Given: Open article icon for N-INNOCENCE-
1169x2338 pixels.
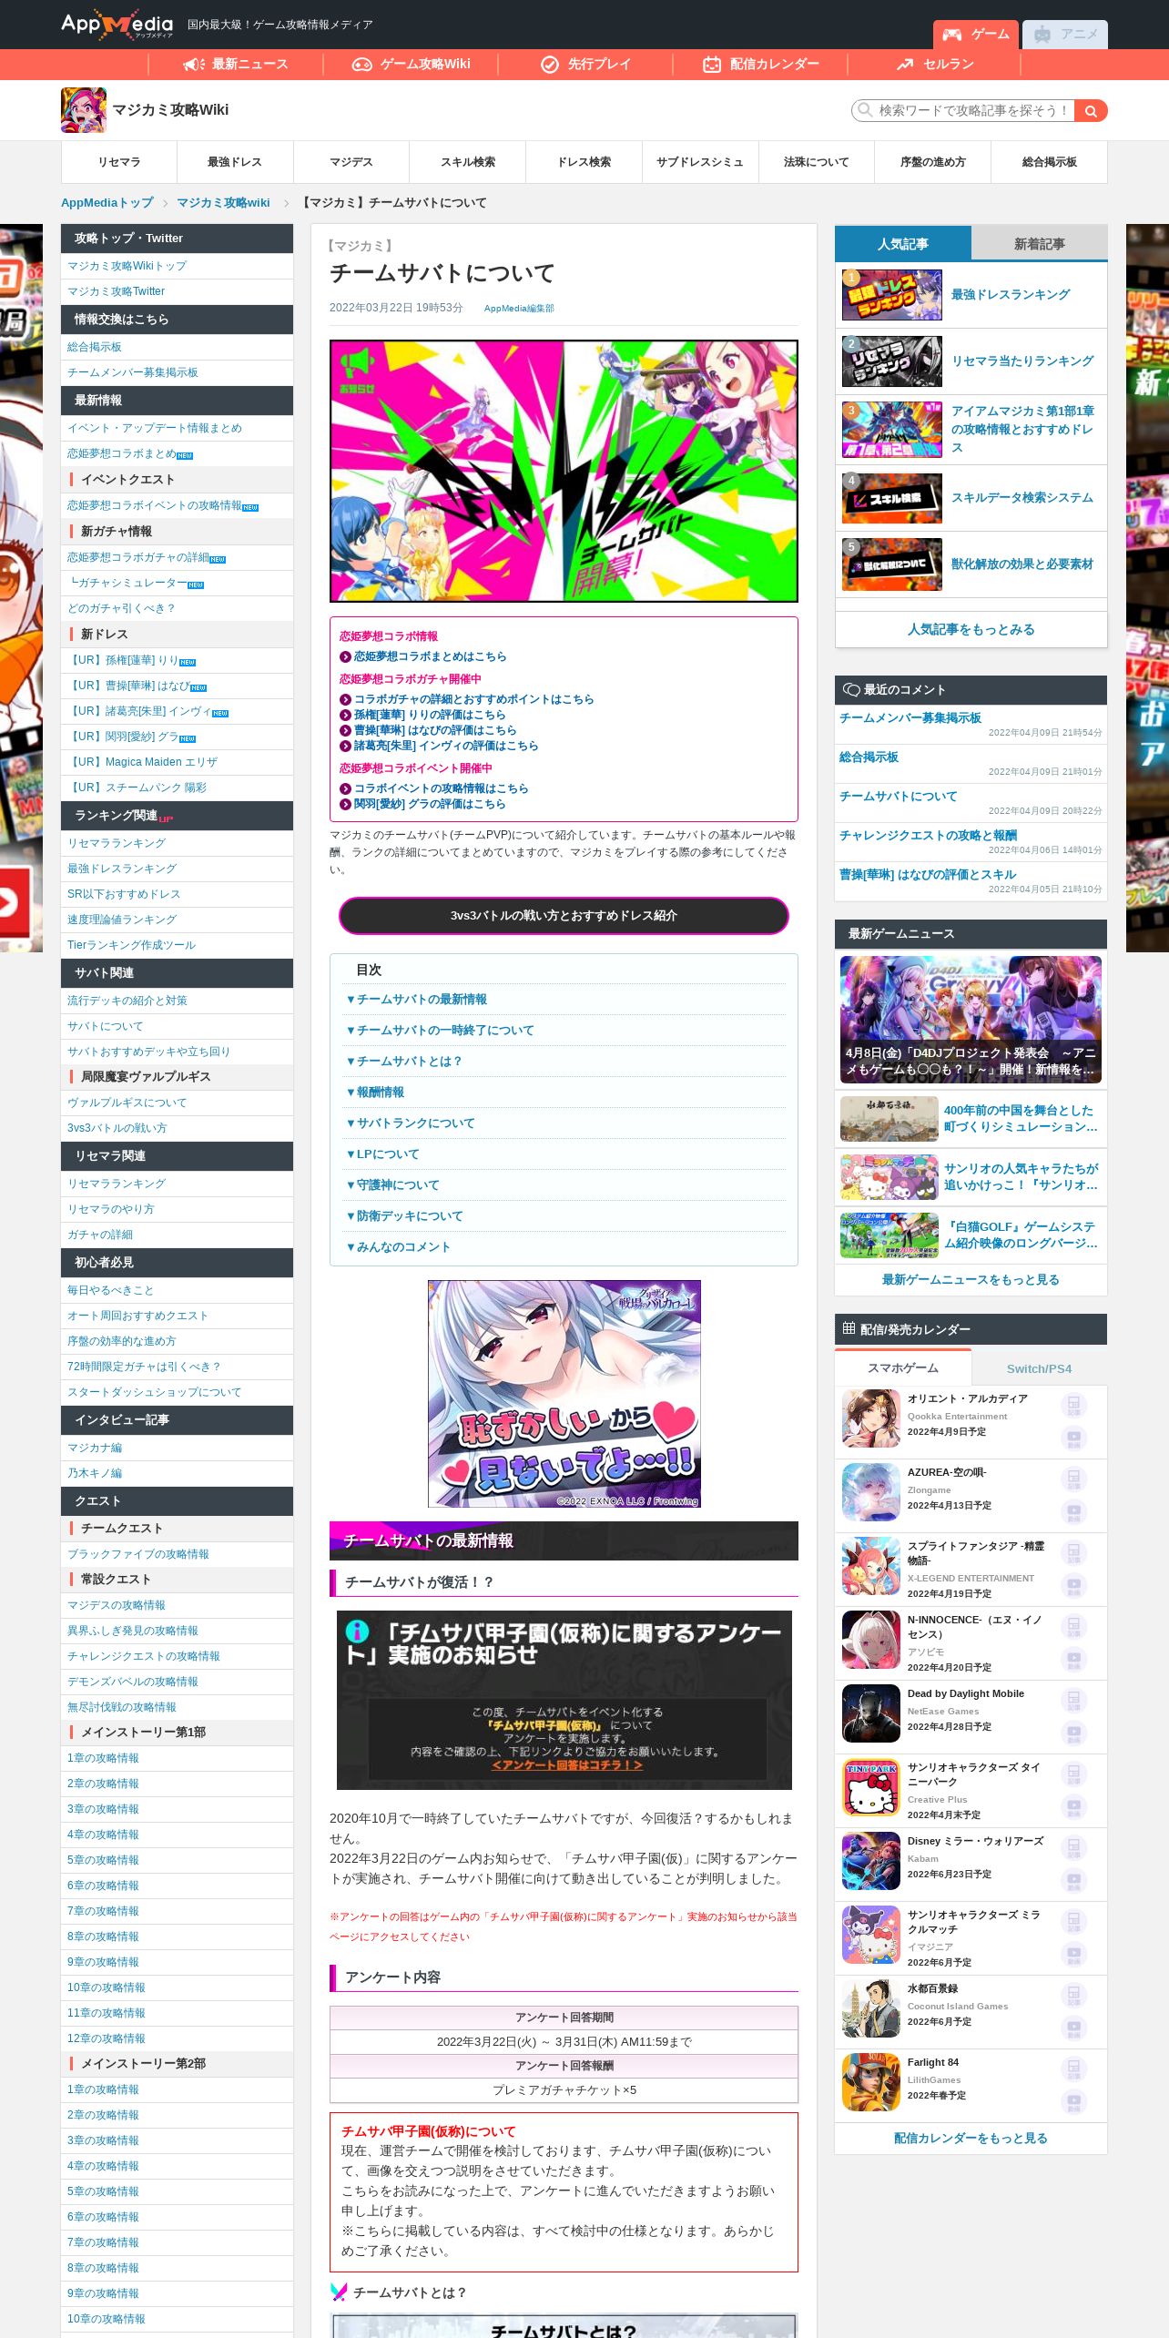Looking at the screenshot, I should point(1074,1627).
